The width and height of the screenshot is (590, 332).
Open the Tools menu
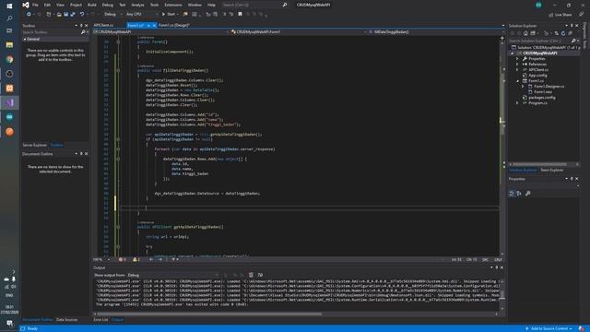pyautogui.click(x=154, y=5)
